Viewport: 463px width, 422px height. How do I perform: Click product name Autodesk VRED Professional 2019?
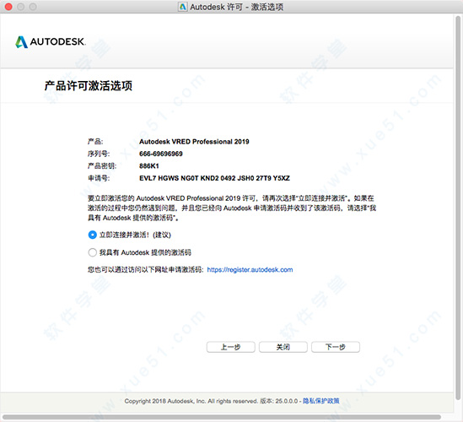[x=194, y=142]
